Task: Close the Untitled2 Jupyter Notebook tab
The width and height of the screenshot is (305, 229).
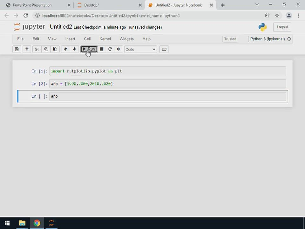Action: [x=212, y=5]
